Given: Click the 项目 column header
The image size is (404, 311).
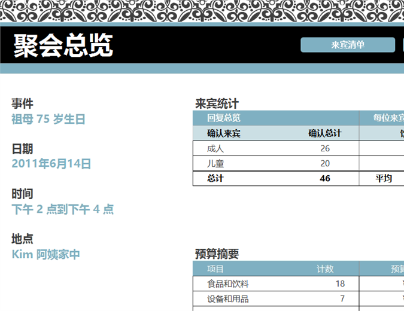Looking at the screenshot, I should click(x=215, y=269).
